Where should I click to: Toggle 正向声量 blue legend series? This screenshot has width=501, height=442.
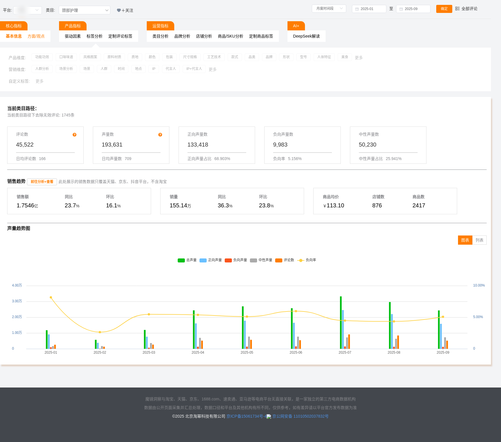pyautogui.click(x=203, y=260)
